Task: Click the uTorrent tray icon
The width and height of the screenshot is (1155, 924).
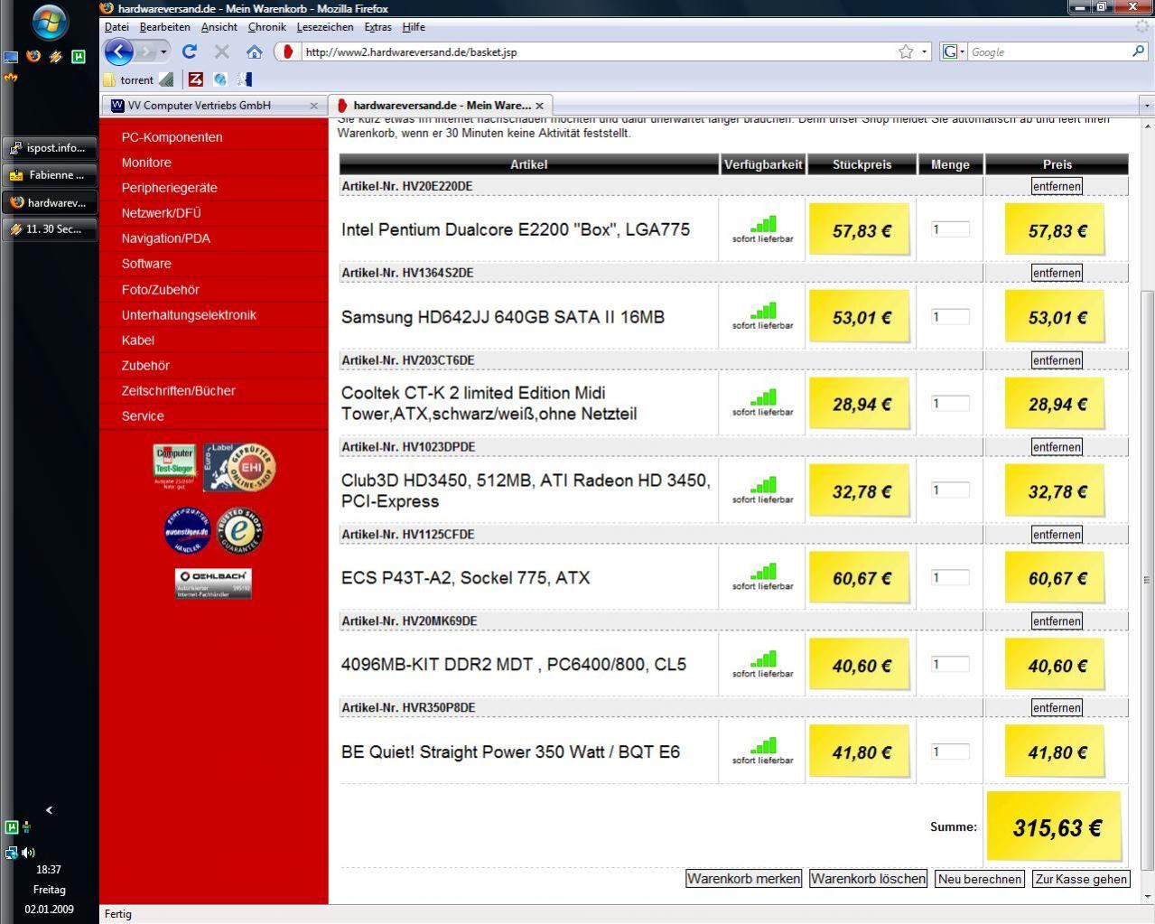Action: coord(11,826)
